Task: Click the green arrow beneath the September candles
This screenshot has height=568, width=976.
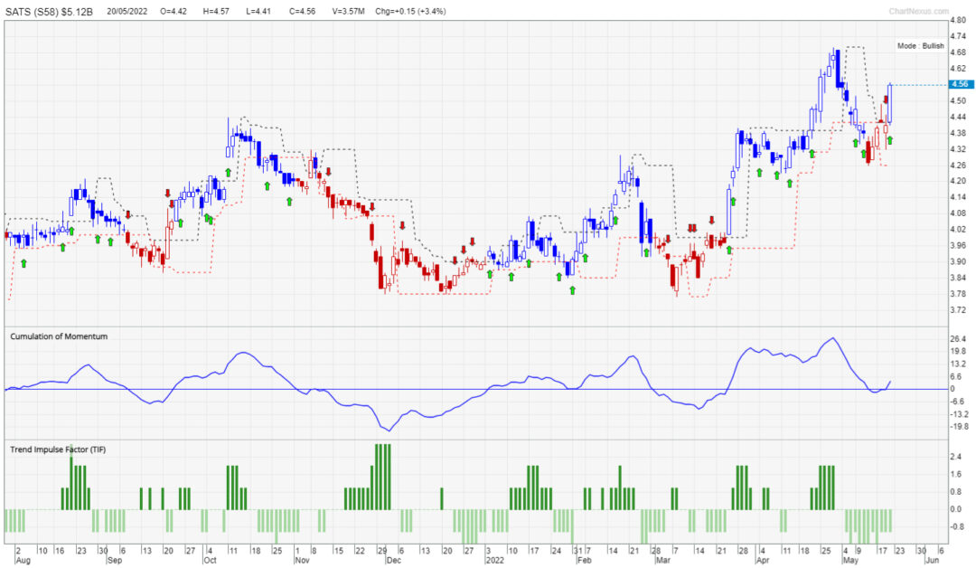Action: (x=110, y=241)
